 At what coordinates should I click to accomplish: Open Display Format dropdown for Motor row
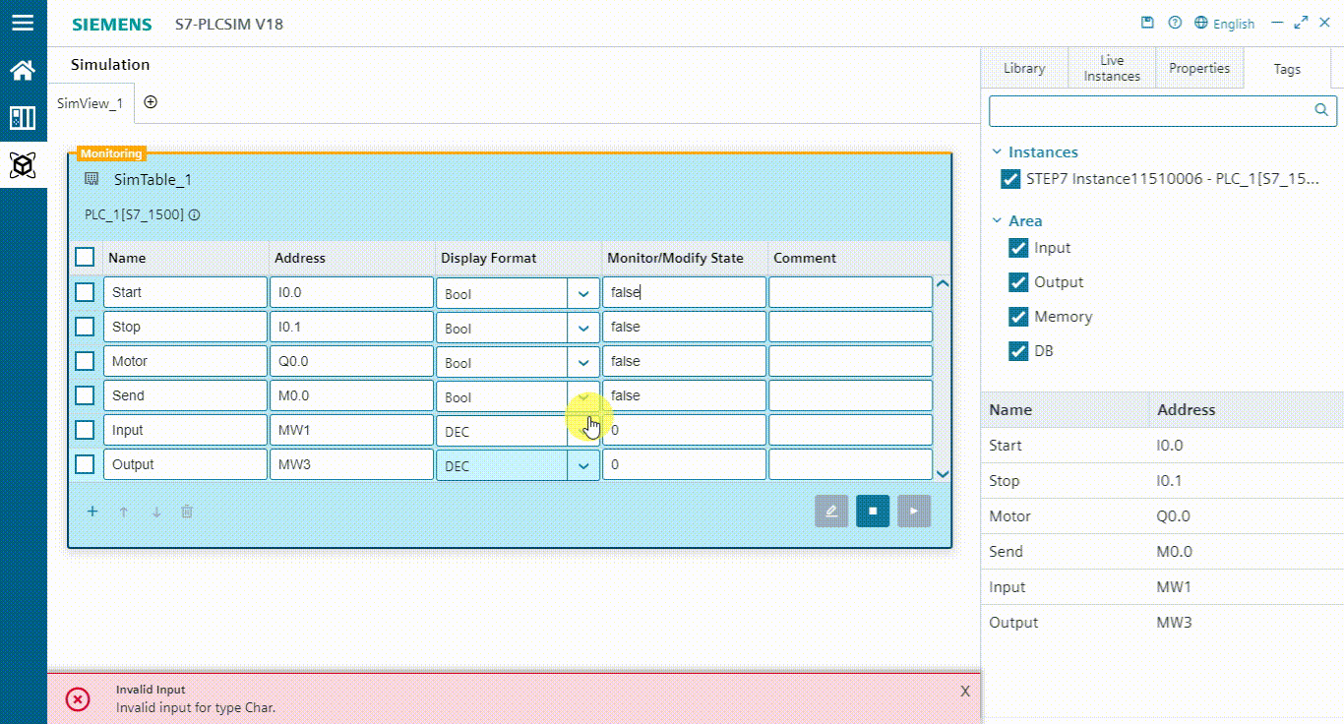tap(583, 362)
